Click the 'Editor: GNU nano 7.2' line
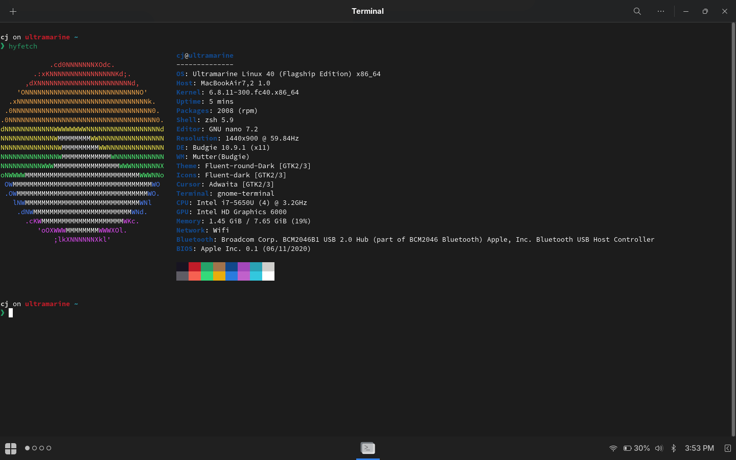736x460 pixels. pos(217,129)
